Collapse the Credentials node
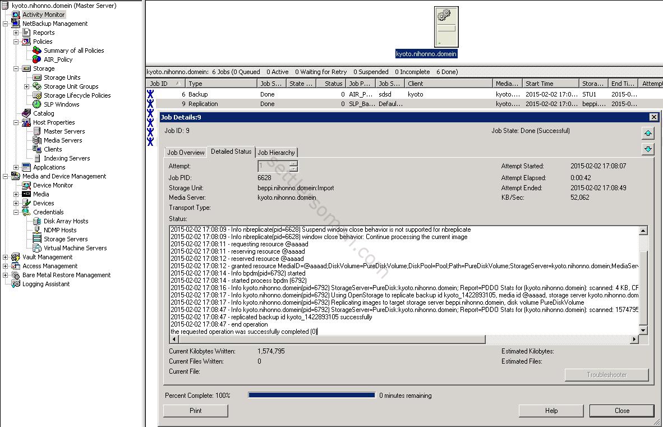 [16, 212]
